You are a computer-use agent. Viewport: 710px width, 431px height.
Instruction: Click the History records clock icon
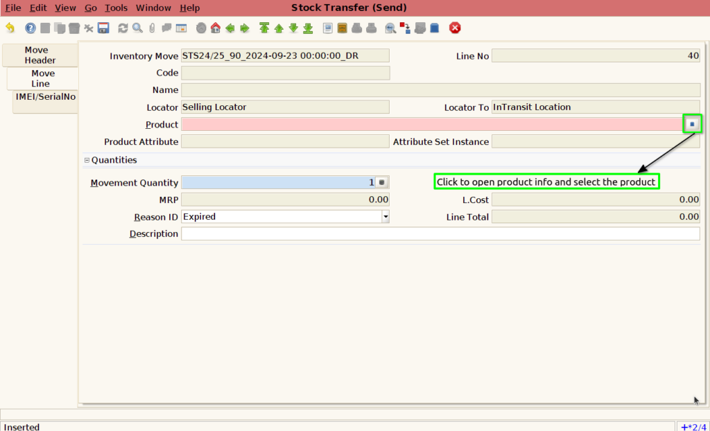[201, 28]
